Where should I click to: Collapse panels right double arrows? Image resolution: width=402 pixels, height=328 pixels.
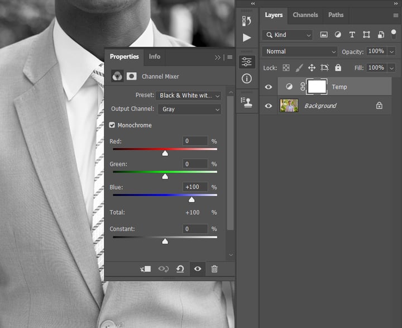396,3
